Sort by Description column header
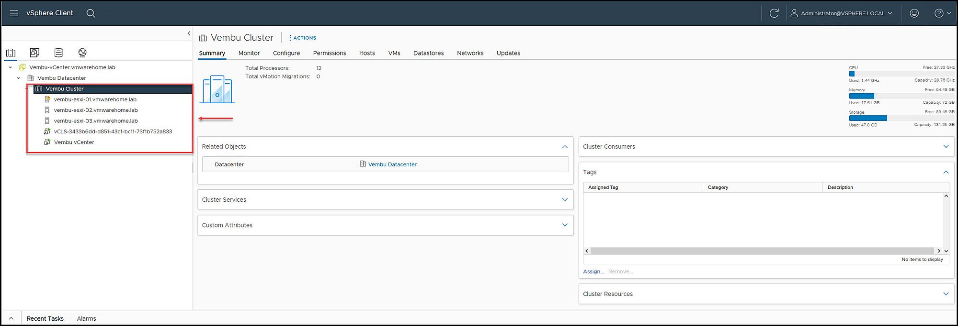This screenshot has width=958, height=326. pos(886,187)
